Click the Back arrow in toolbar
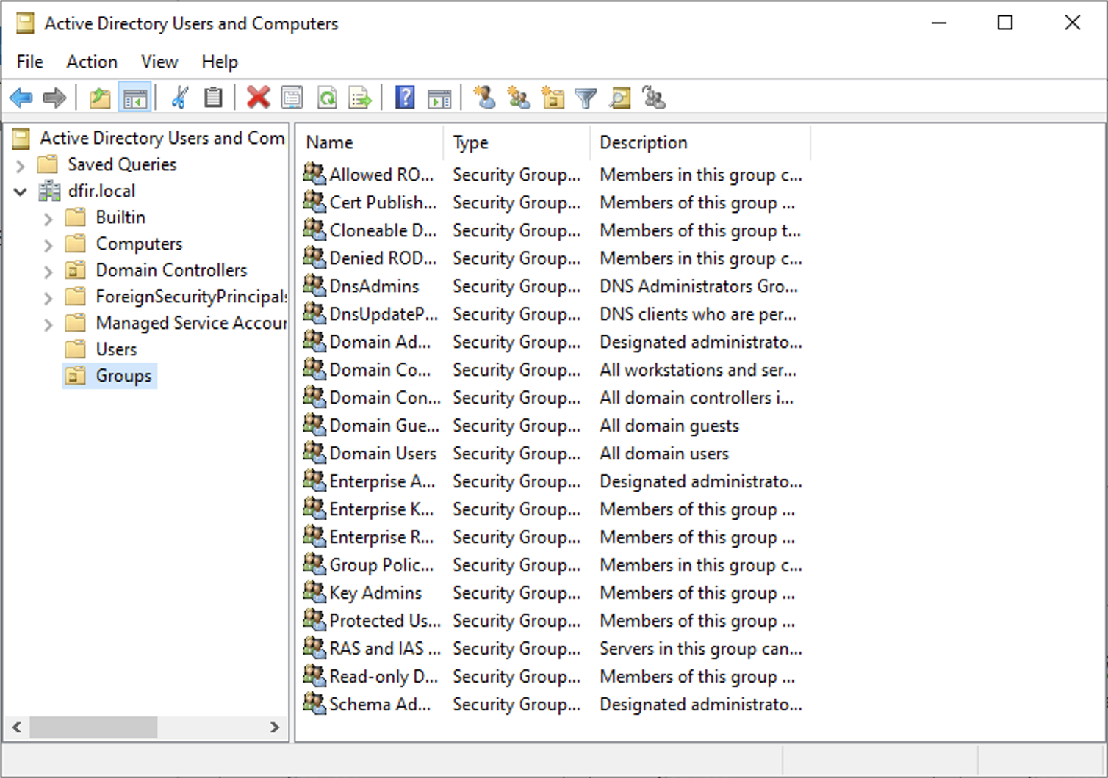This screenshot has width=1108, height=778. click(21, 98)
